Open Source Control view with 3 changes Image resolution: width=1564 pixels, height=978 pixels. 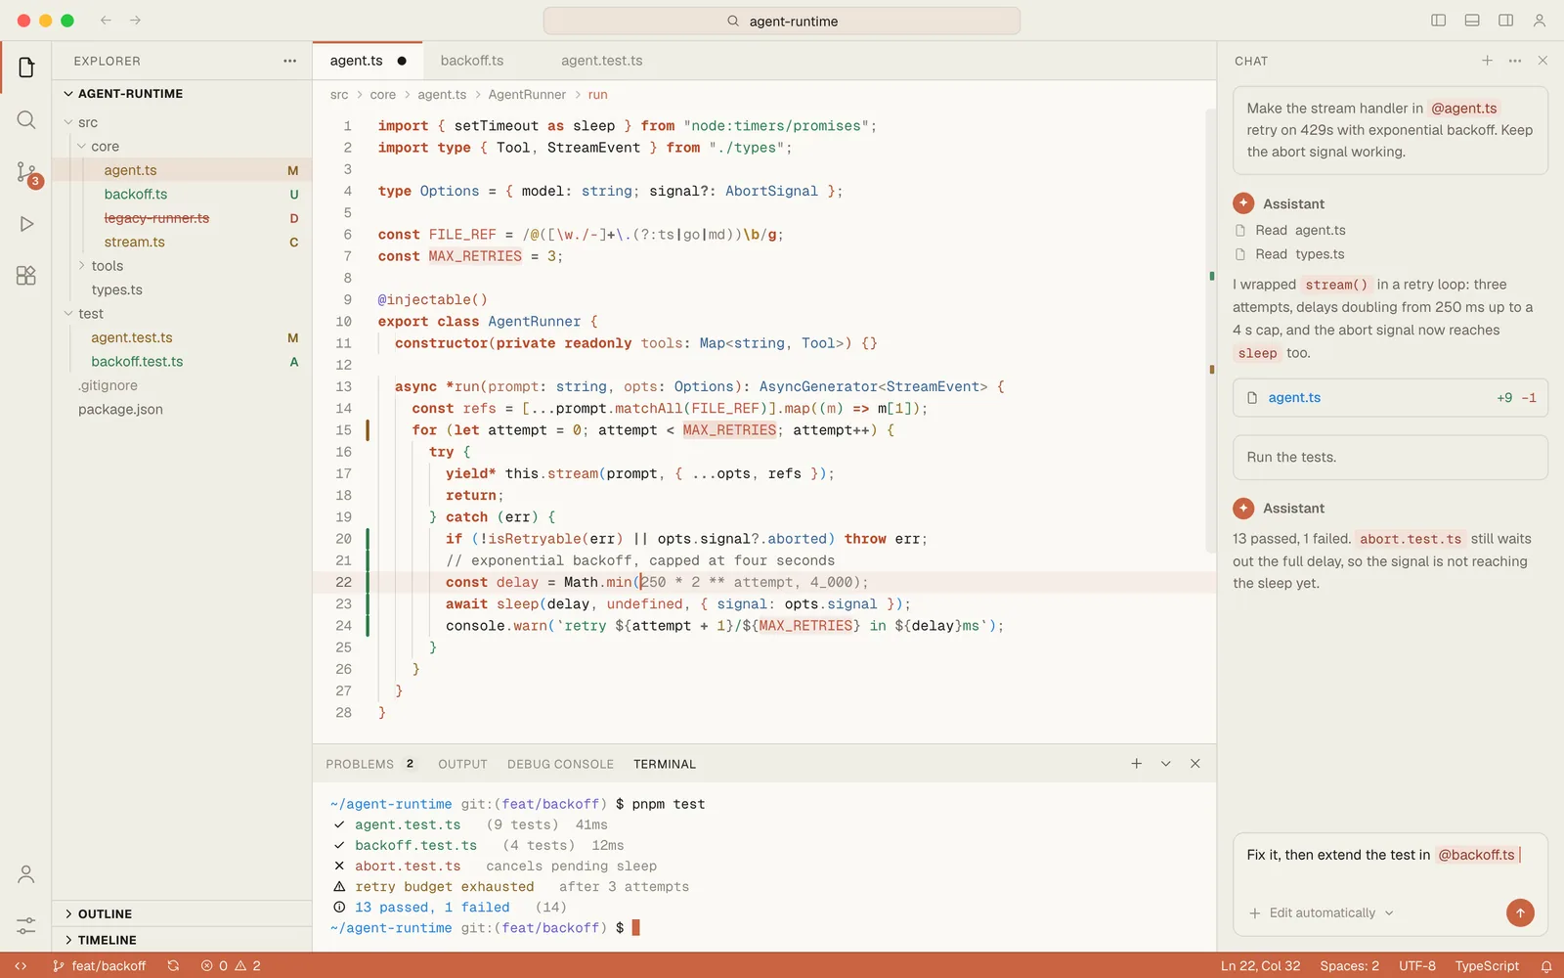(26, 173)
